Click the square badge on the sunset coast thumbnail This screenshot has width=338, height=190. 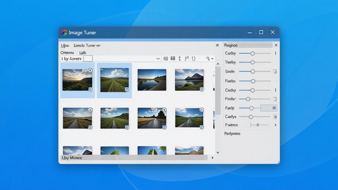pos(90,89)
